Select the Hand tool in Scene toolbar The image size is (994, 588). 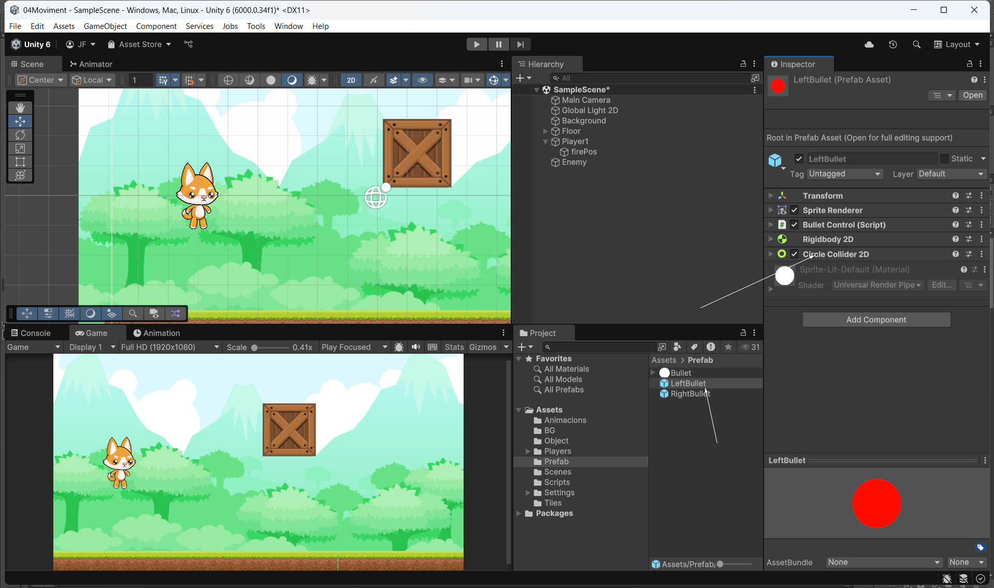(20, 108)
